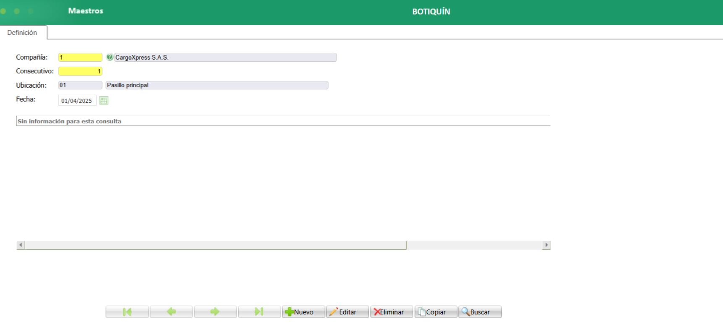Go to the previous record

(x=171, y=312)
